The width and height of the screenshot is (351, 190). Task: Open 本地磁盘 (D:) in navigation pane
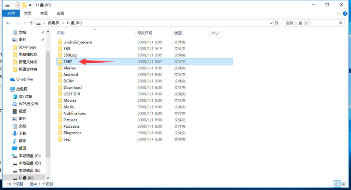29,163
